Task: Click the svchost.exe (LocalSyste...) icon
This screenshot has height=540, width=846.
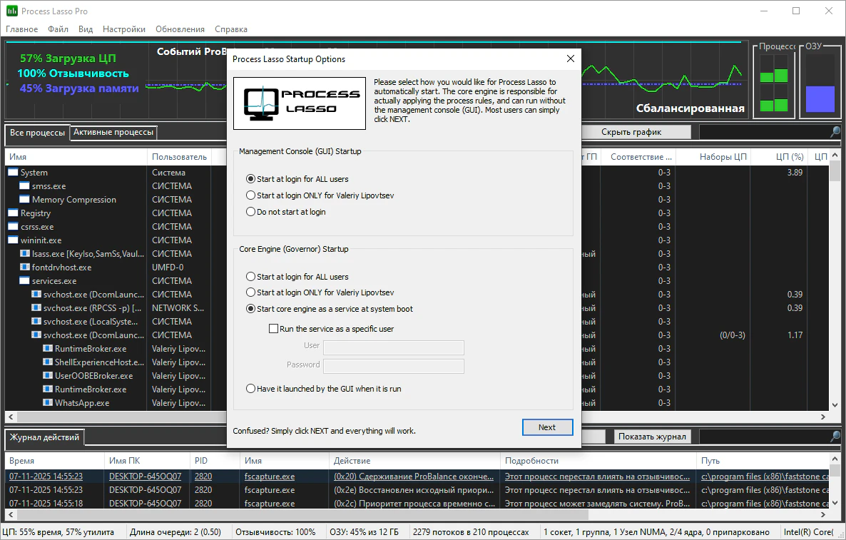Action: tap(36, 321)
